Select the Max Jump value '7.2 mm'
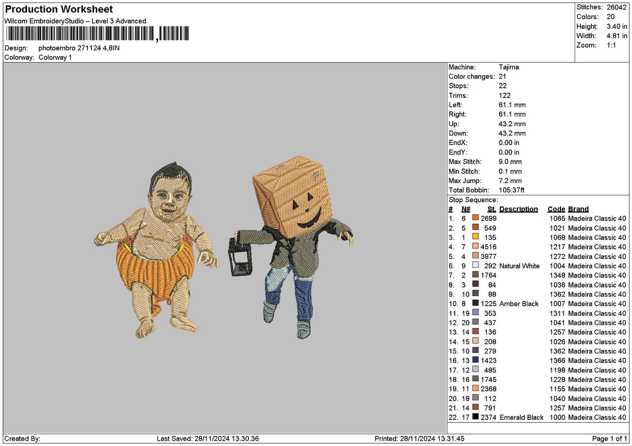This screenshot has width=632, height=446. [510, 181]
